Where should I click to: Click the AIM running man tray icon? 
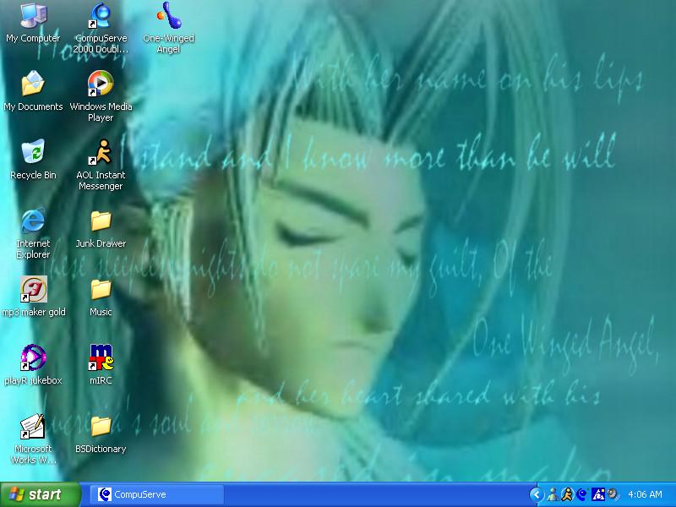567,494
